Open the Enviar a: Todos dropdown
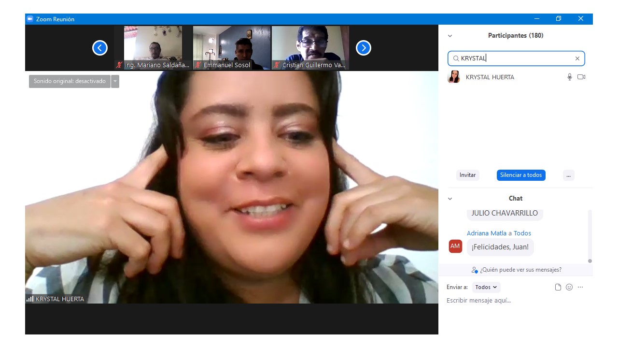This screenshot has width=618, height=348. click(x=486, y=287)
